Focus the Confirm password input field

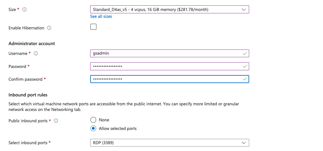166,79
